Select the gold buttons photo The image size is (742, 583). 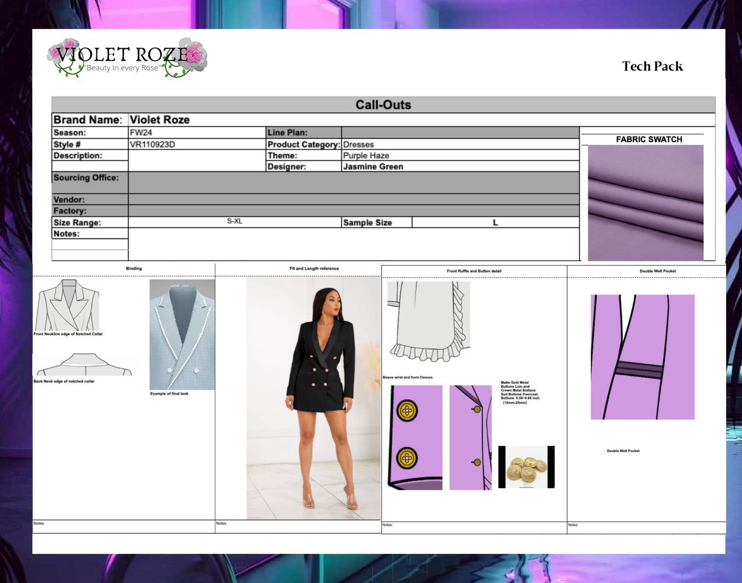[526, 467]
